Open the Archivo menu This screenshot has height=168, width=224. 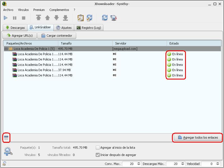pyautogui.click(x=8, y=10)
